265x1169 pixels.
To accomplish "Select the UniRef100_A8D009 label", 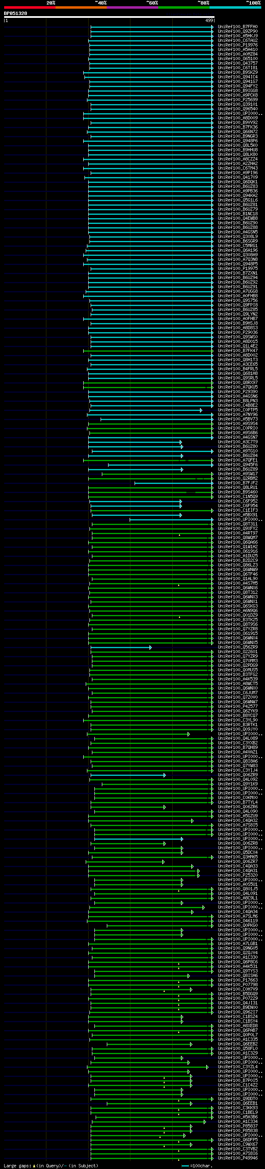I will tap(237, 118).
